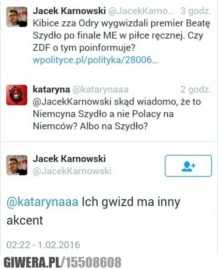
Task: Select the Jacek Karnowski name in first tweet
Action: coord(69,11)
